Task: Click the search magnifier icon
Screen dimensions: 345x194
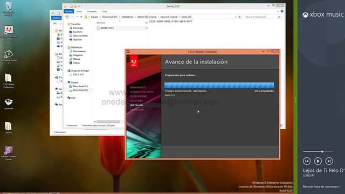Action: (x=279, y=17)
